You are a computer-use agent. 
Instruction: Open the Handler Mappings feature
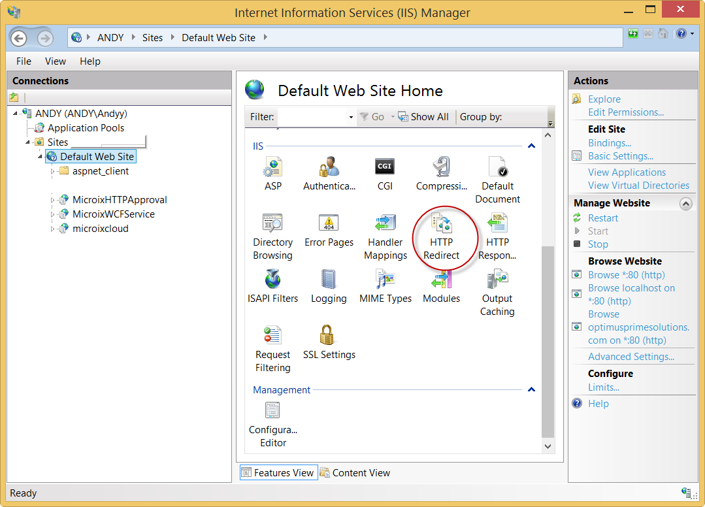[x=385, y=224]
